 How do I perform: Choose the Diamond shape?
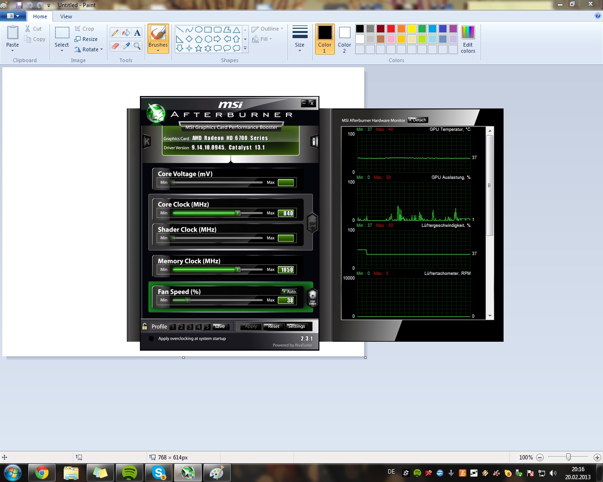point(189,39)
